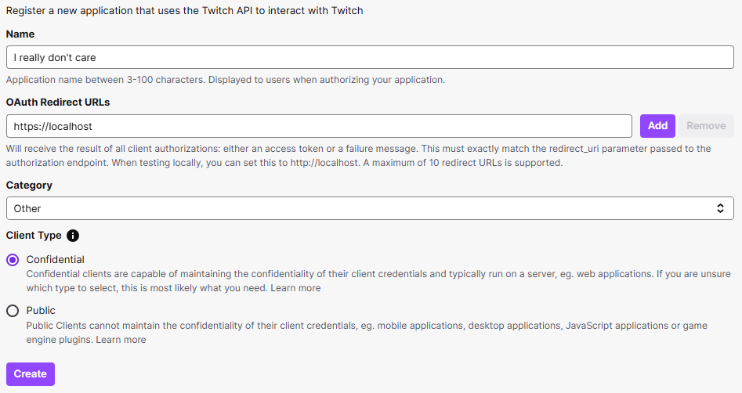Click the Name field label

pyautogui.click(x=20, y=34)
